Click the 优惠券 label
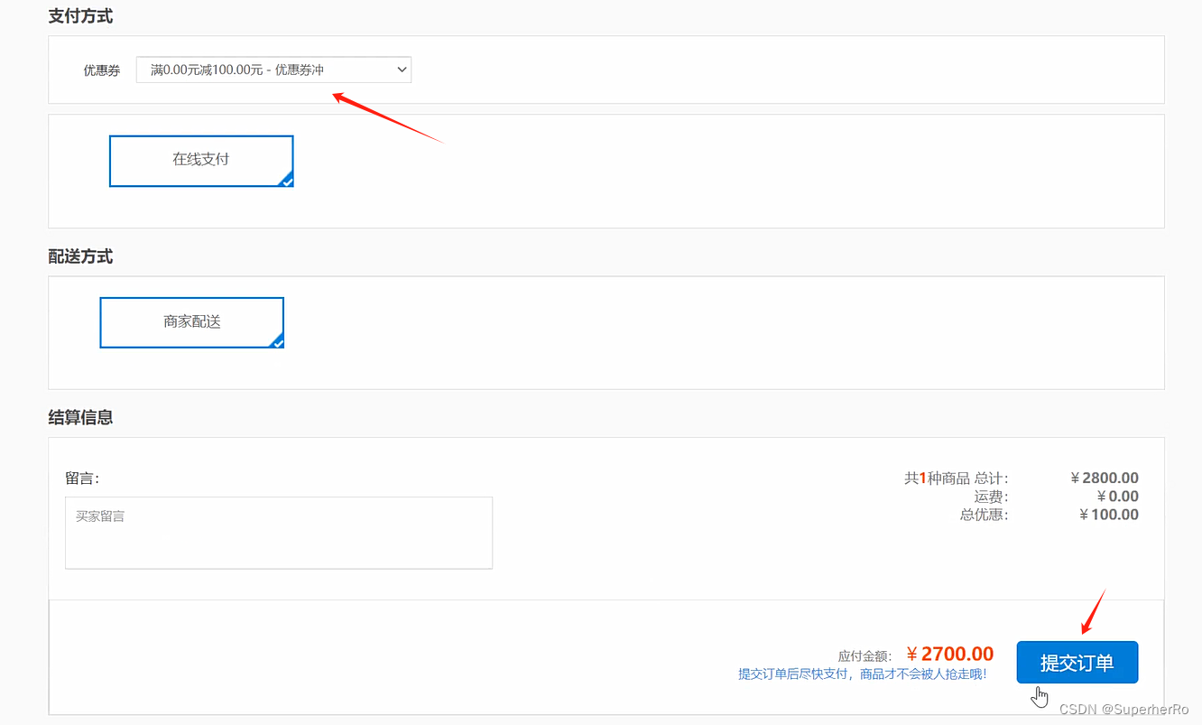Image resolution: width=1202 pixels, height=725 pixels. tap(102, 70)
